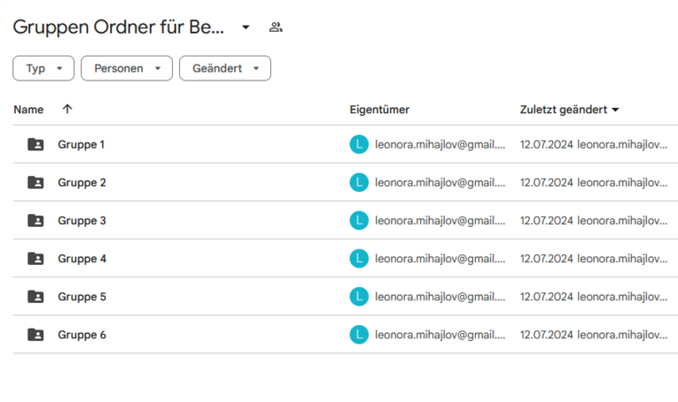
Task: Click the owner avatar L in Gruppe 2 row
Action: tap(359, 182)
